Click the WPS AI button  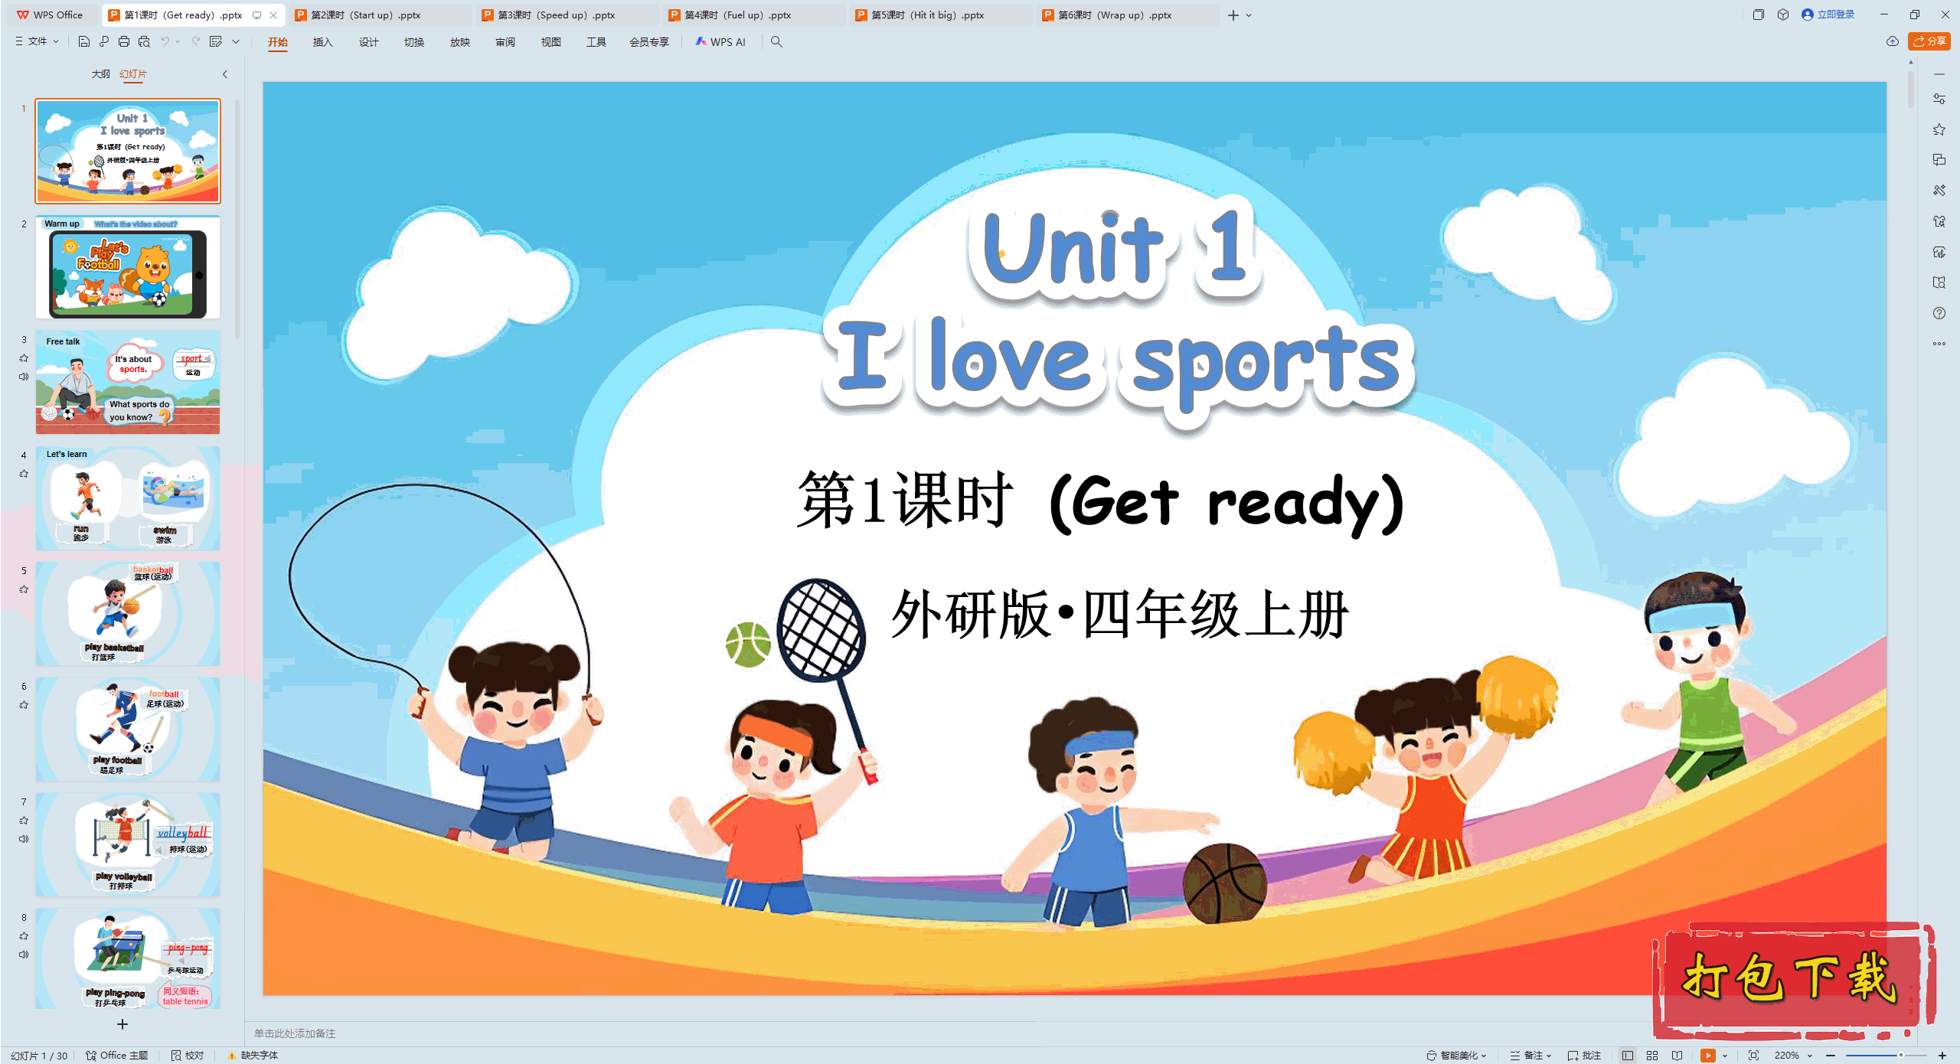coord(720,42)
